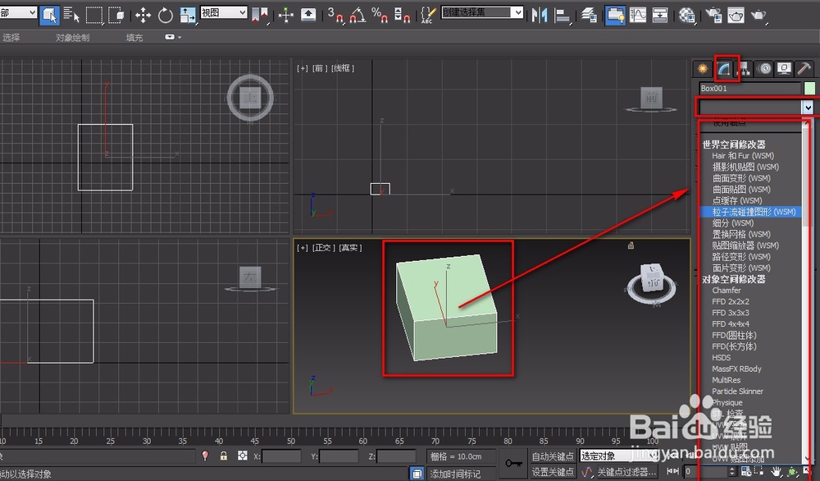Screen dimensions: 820x481
Task: Open the 填充 ribbon tab
Action: 134,38
